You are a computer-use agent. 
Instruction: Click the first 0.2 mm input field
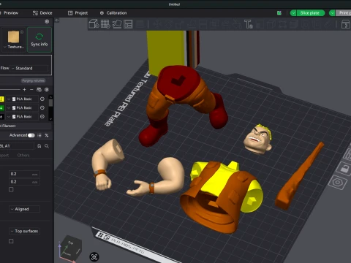(24, 174)
